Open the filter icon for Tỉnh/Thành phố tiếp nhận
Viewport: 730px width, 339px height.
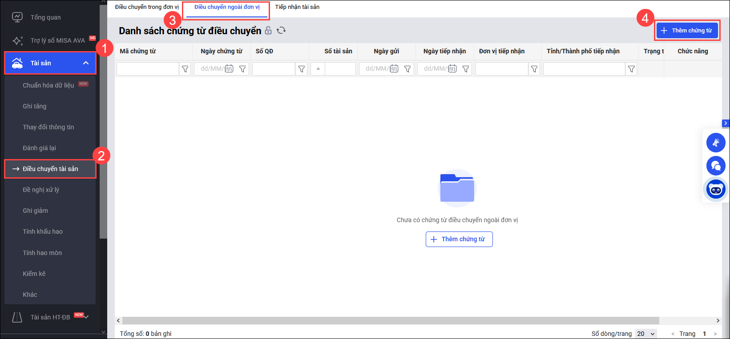point(631,69)
